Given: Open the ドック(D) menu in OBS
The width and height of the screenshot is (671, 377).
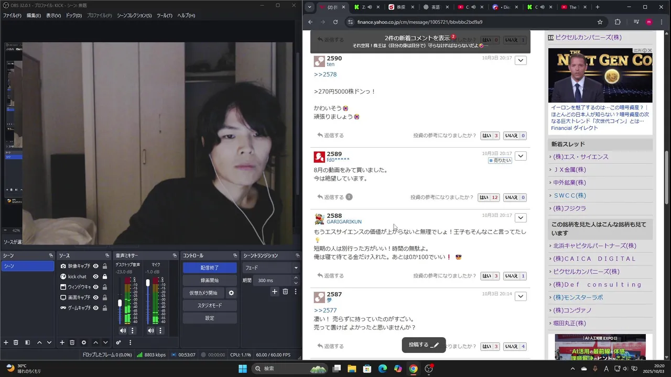Looking at the screenshot, I should (74, 16).
